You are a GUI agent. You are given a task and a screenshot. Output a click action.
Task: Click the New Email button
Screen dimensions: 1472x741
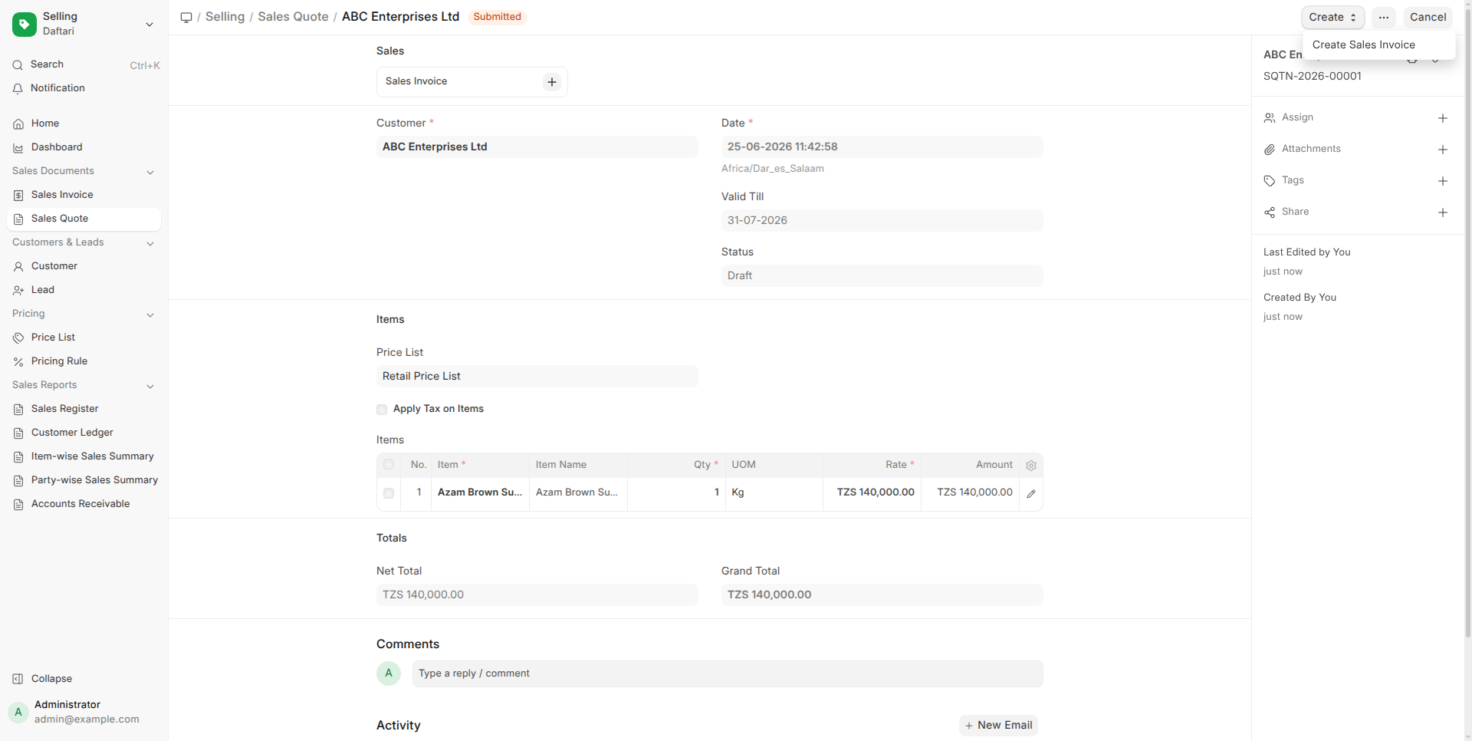click(x=998, y=726)
